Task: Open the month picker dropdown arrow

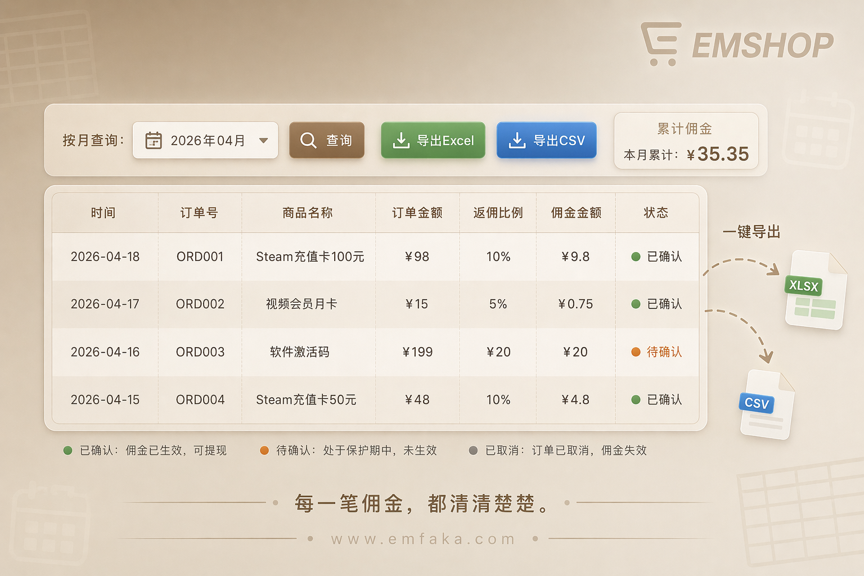Action: [263, 141]
